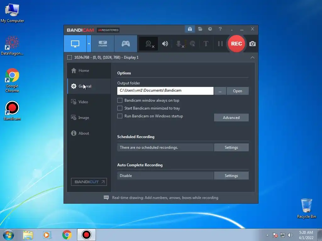Select screen recording mode monitor icon
The image size is (322, 241).
75,44
